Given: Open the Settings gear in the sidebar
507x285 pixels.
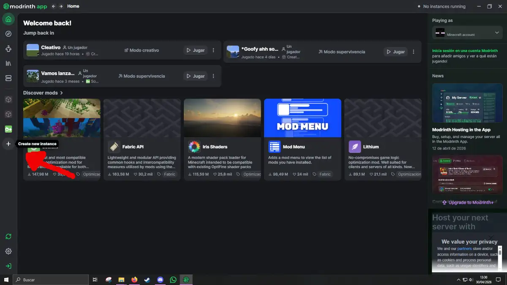Looking at the screenshot, I should (x=8, y=251).
